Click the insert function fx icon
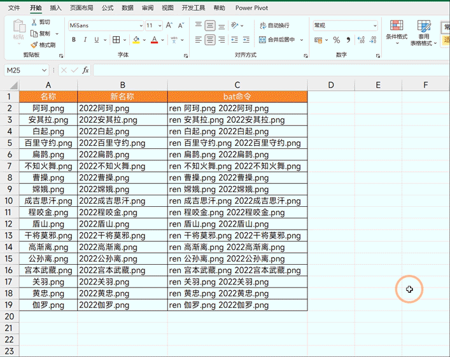Image resolution: width=450 pixels, height=357 pixels. (x=85, y=70)
